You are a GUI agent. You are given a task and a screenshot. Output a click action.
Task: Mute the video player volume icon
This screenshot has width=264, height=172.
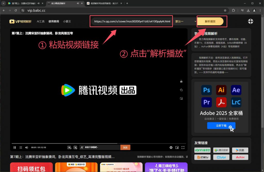[x=27, y=148]
